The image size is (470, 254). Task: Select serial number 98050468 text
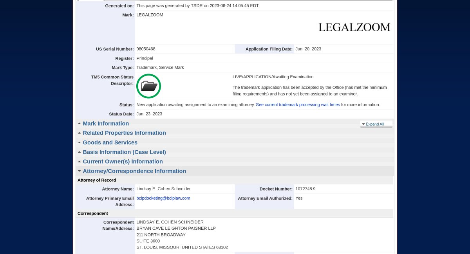tap(146, 49)
